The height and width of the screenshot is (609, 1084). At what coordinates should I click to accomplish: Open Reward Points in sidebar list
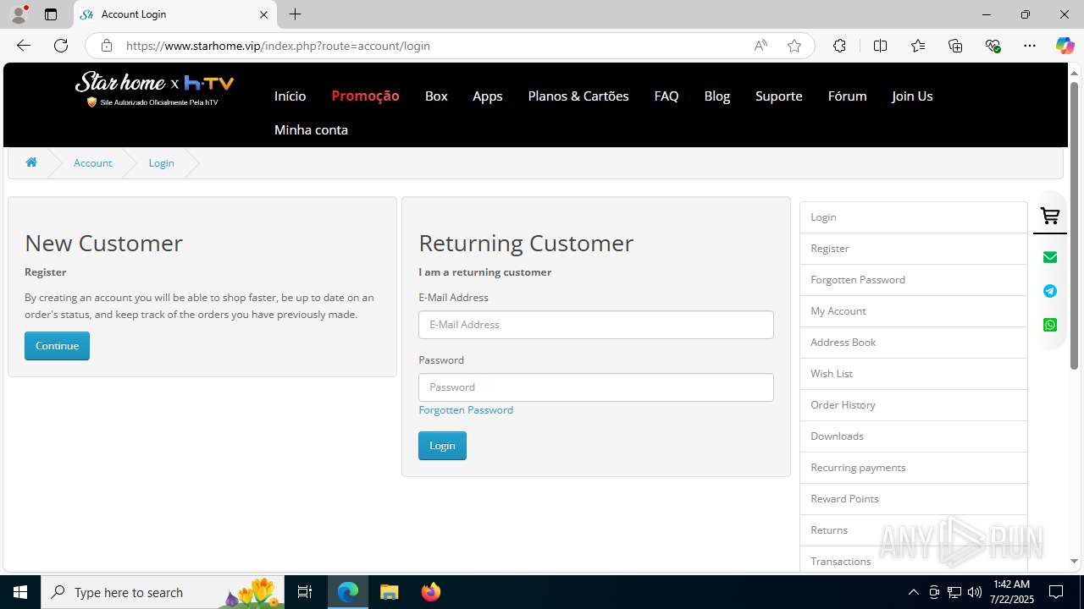coord(914,499)
